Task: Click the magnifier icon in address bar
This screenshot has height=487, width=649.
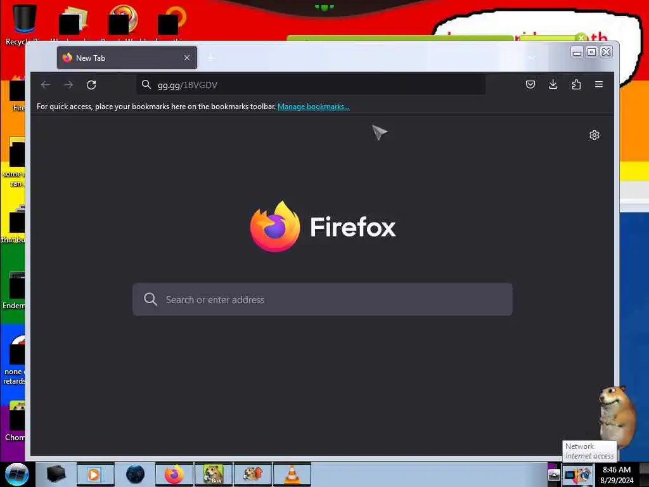Action: click(x=146, y=84)
